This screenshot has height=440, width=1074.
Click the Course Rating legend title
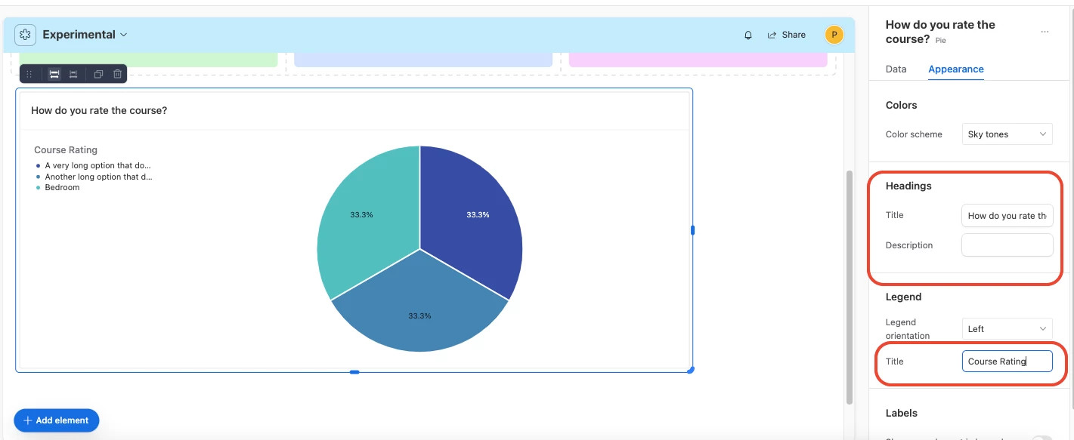(66, 150)
